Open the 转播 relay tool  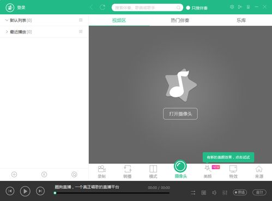tap(128, 172)
